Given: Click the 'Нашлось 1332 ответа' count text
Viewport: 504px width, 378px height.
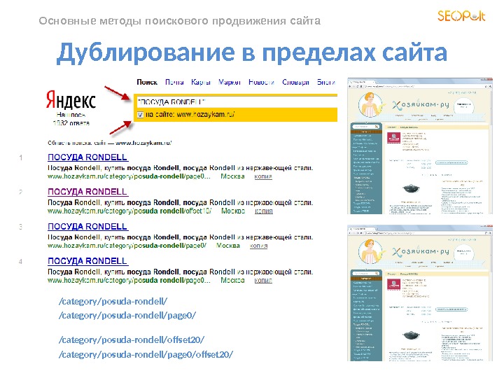Looking at the screenshot, I should click(x=71, y=119).
